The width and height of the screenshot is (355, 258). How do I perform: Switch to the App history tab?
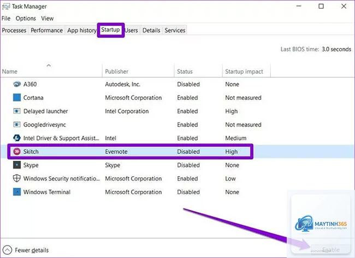point(82,31)
